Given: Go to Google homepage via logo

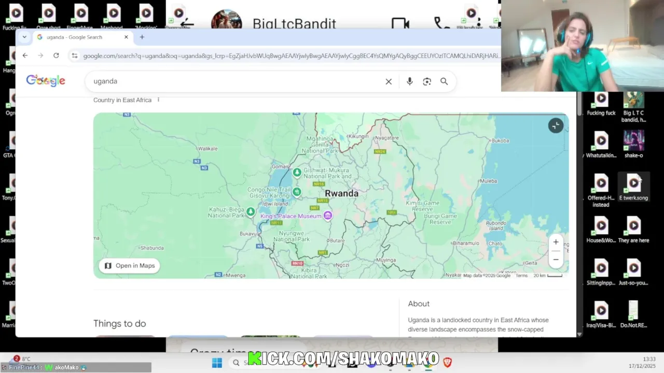Looking at the screenshot, I should click(x=46, y=81).
